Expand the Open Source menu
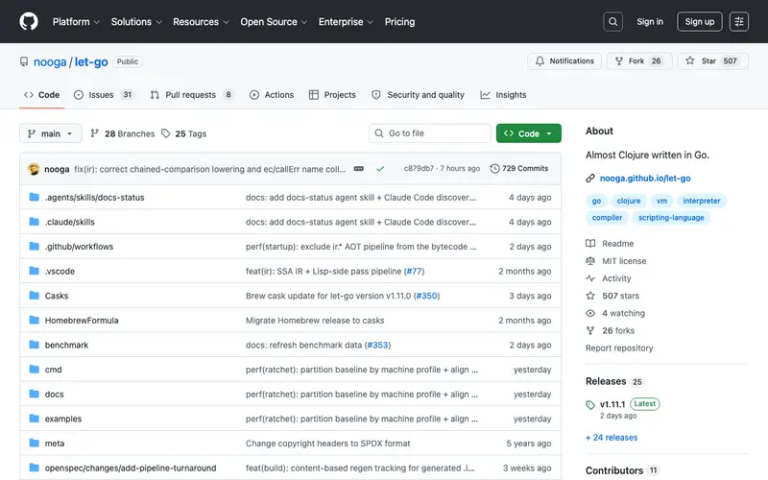The image size is (768, 480). pyautogui.click(x=274, y=21)
